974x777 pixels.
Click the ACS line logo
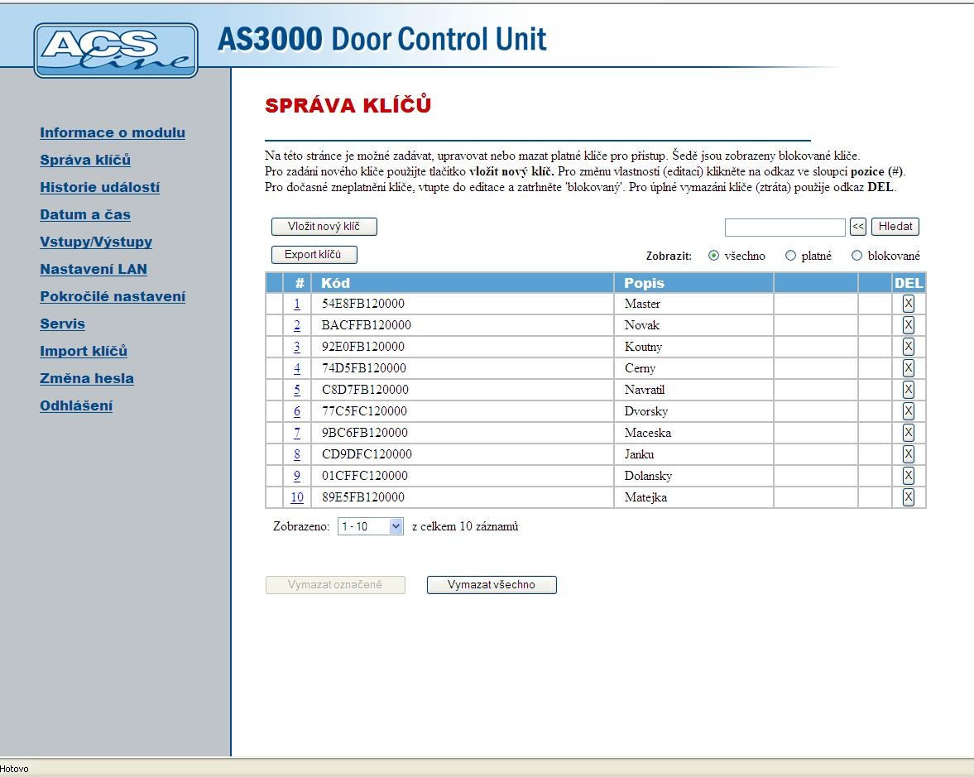point(116,50)
